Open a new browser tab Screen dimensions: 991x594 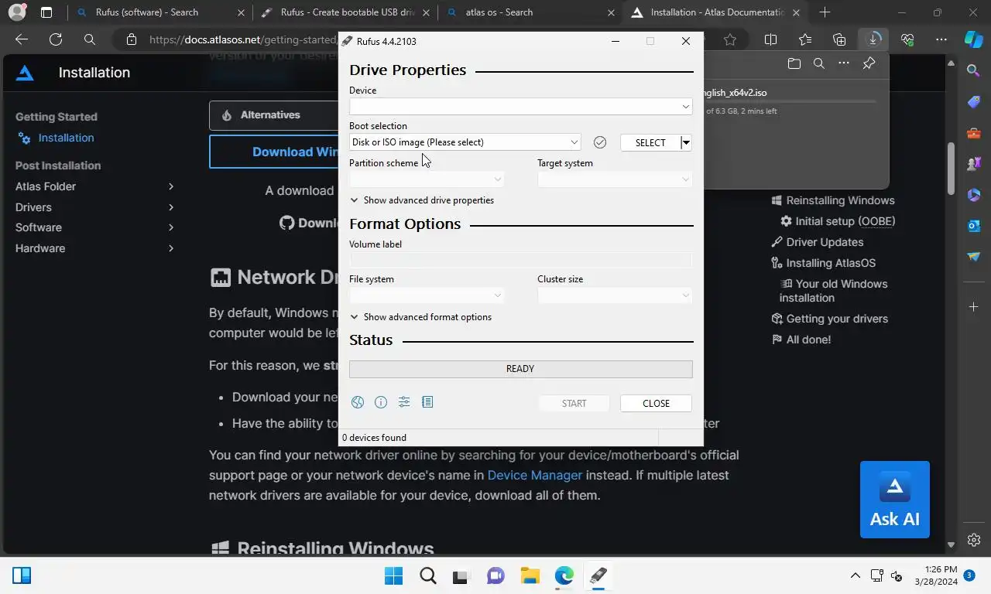tap(825, 12)
